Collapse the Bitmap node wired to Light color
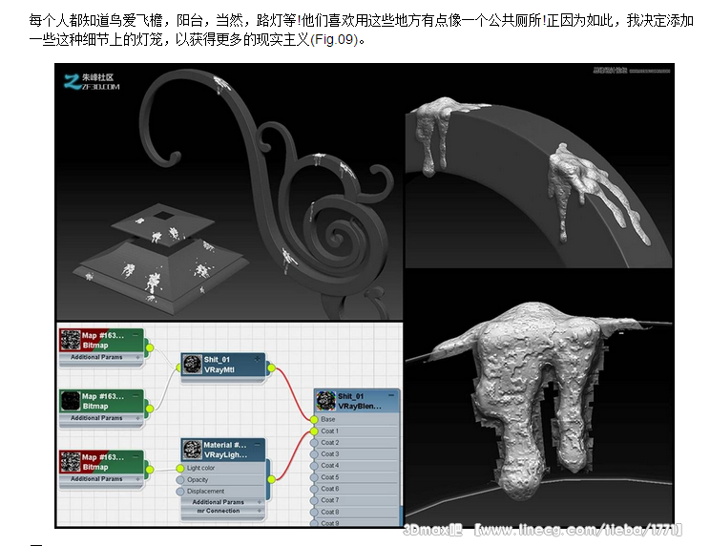710x546 pixels. coord(136,457)
